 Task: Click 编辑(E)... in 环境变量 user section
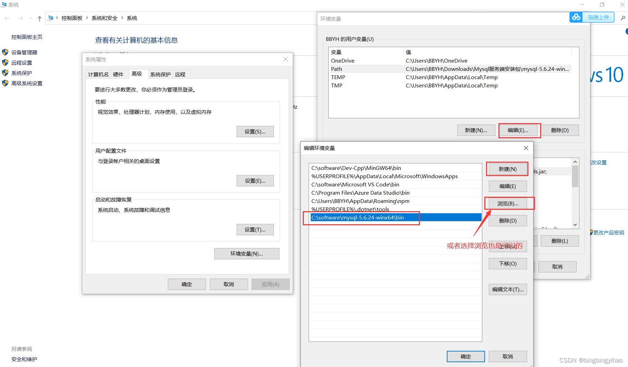click(518, 130)
